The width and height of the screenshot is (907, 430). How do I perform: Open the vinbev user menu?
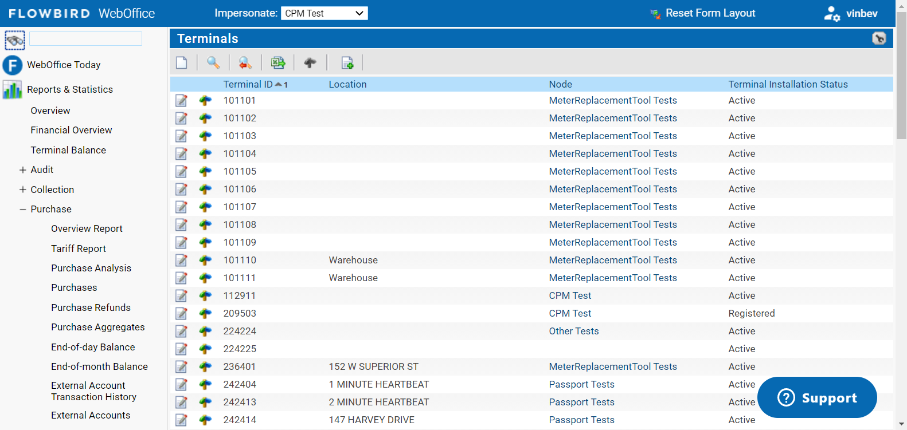(x=862, y=14)
